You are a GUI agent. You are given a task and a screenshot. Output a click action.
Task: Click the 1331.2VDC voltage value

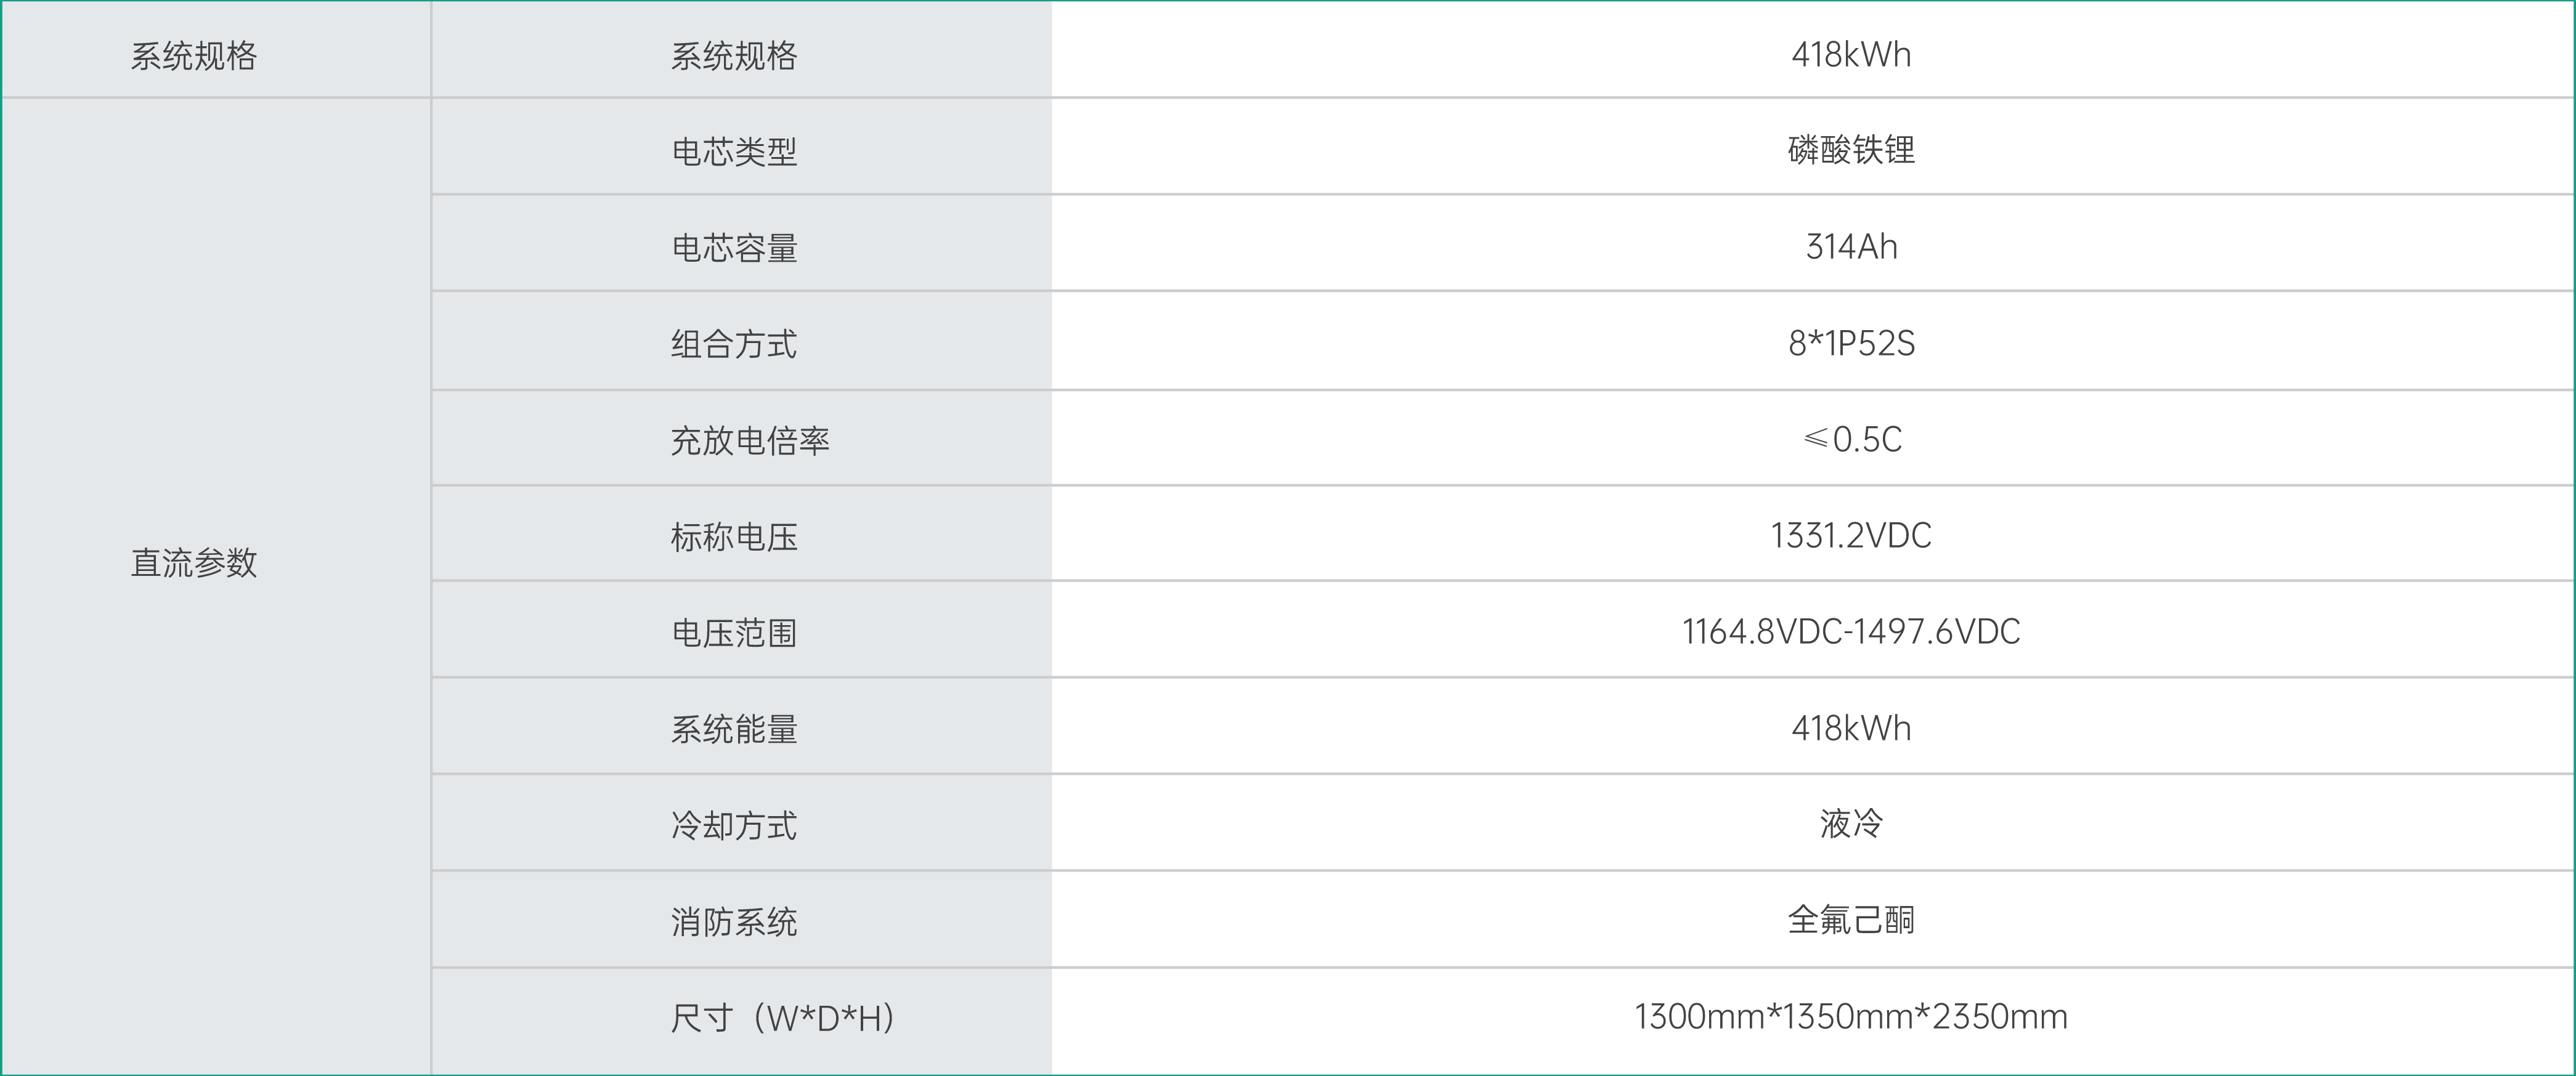[x=1851, y=535]
